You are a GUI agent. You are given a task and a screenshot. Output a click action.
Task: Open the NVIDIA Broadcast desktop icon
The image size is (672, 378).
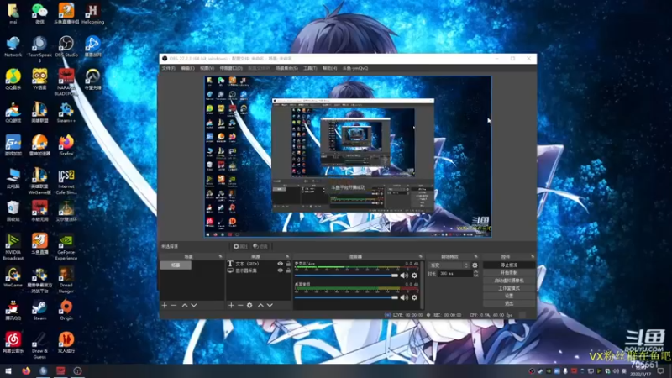(13, 247)
